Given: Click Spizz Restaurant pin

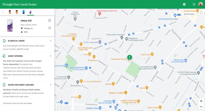Looking at the screenshot, I should tap(81, 44).
